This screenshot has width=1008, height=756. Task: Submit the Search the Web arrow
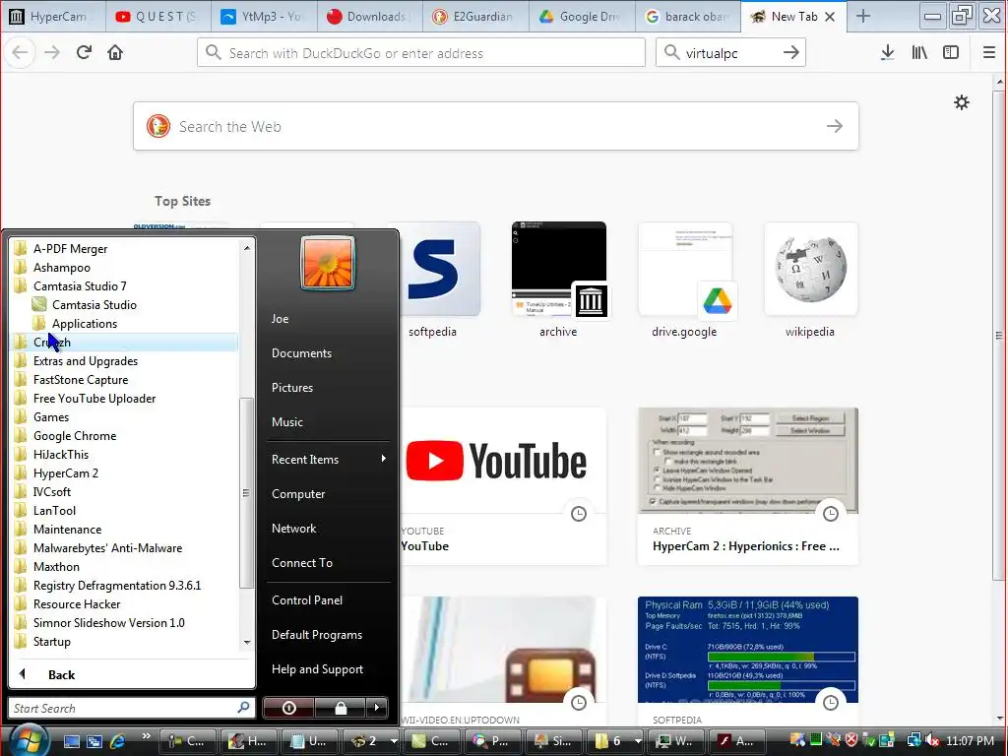point(835,126)
